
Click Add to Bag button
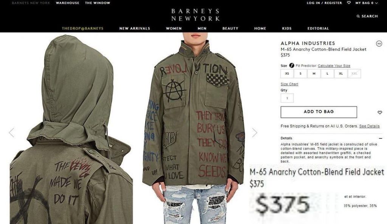(x=319, y=112)
